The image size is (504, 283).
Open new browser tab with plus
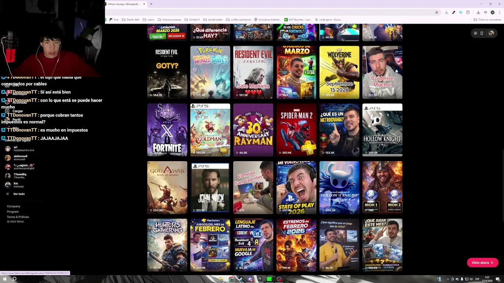(x=151, y=4)
